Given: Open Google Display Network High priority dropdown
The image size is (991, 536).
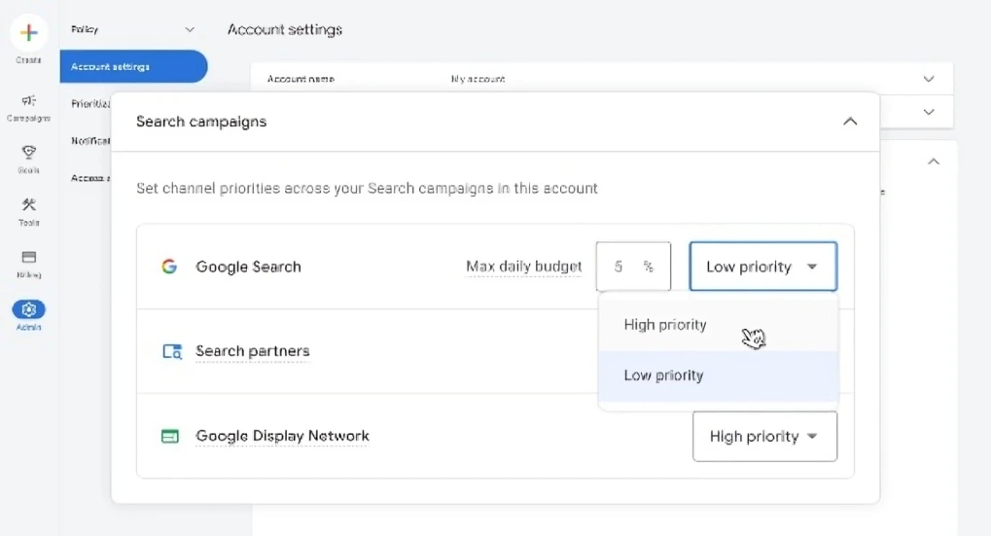Looking at the screenshot, I should click(764, 436).
